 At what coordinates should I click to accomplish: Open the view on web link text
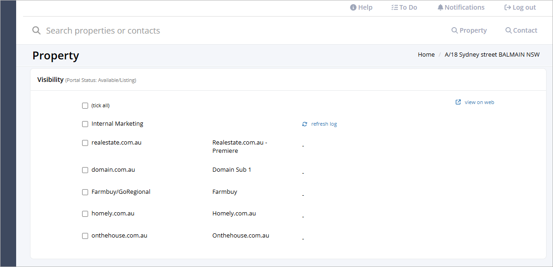(x=479, y=102)
